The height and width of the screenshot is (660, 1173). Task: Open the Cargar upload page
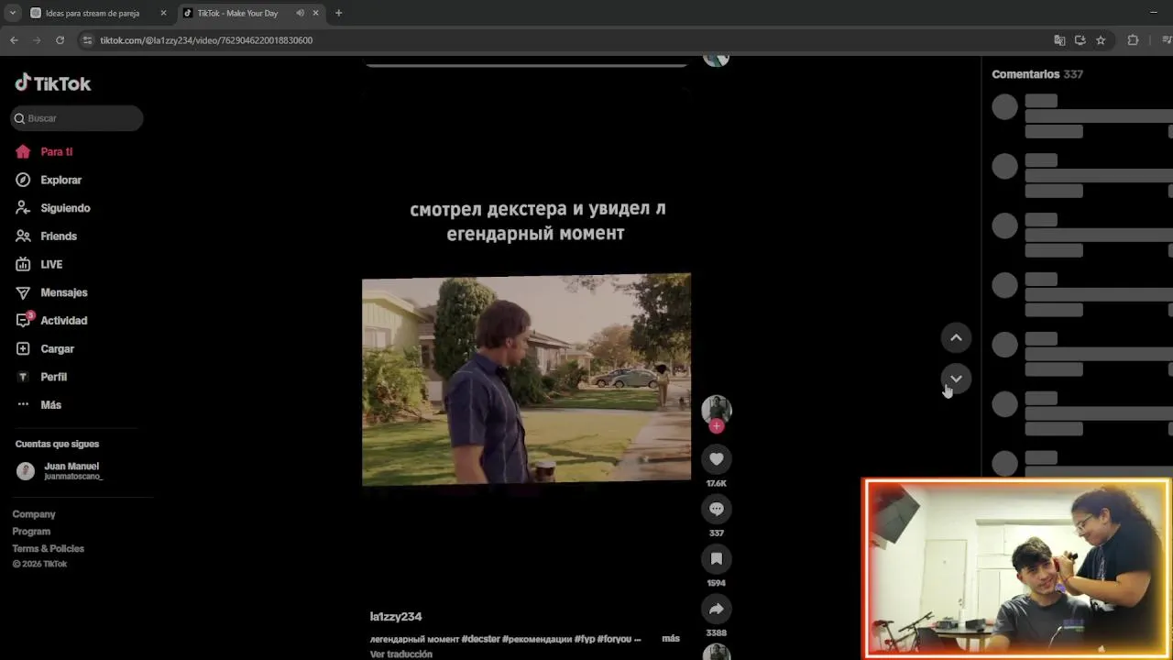[45, 349]
